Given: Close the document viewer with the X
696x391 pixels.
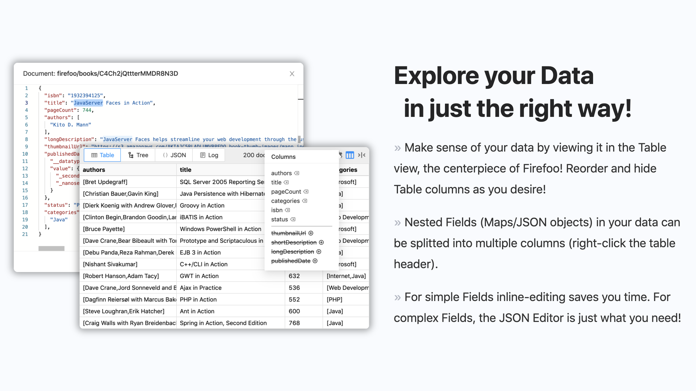Looking at the screenshot, I should (x=292, y=74).
